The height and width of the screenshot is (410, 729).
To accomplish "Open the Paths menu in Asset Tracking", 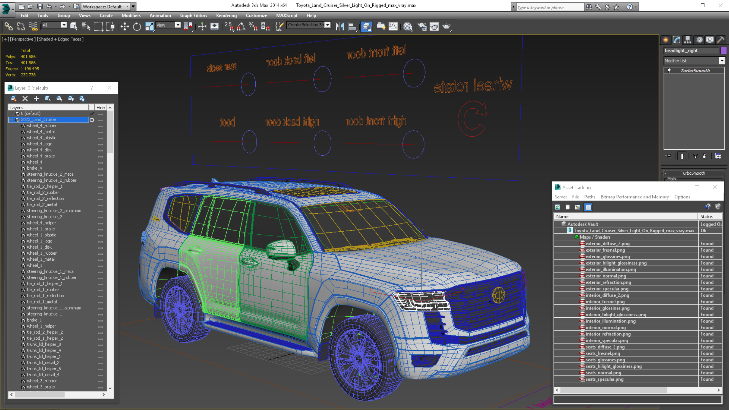I will 590,197.
